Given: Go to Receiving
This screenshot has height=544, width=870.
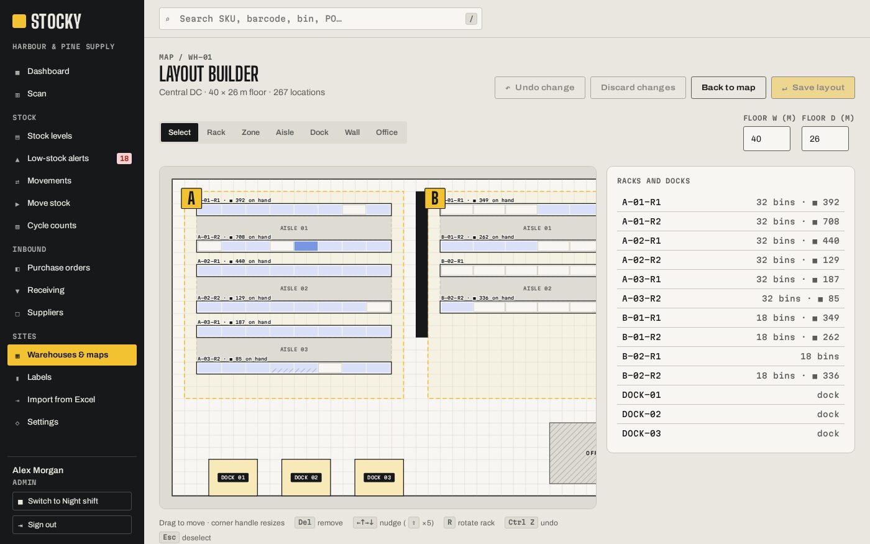Looking at the screenshot, I should click(x=72, y=290).
